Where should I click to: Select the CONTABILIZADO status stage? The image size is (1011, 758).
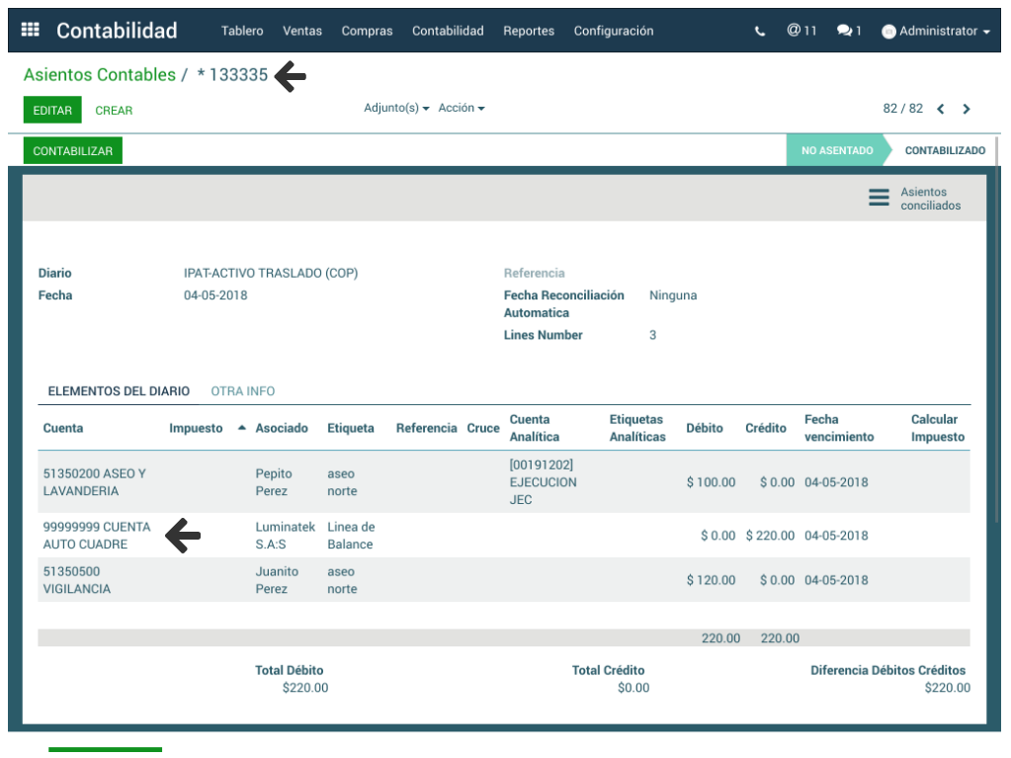[944, 151]
